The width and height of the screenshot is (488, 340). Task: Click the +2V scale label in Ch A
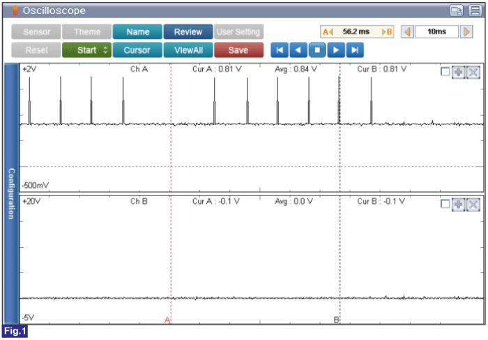coord(29,69)
